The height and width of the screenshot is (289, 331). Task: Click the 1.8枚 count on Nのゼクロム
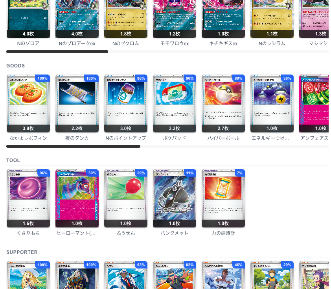click(126, 34)
